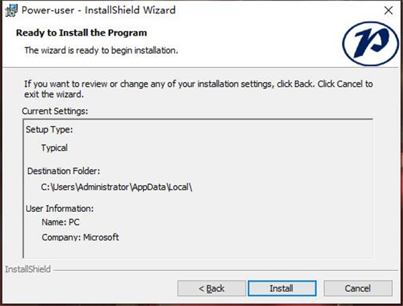Click the AppData\Local destination path text
The width and height of the screenshot is (403, 306).
point(117,188)
